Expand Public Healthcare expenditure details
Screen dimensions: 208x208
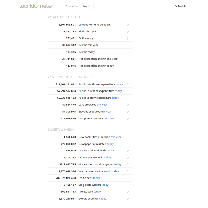[x=128, y=84]
